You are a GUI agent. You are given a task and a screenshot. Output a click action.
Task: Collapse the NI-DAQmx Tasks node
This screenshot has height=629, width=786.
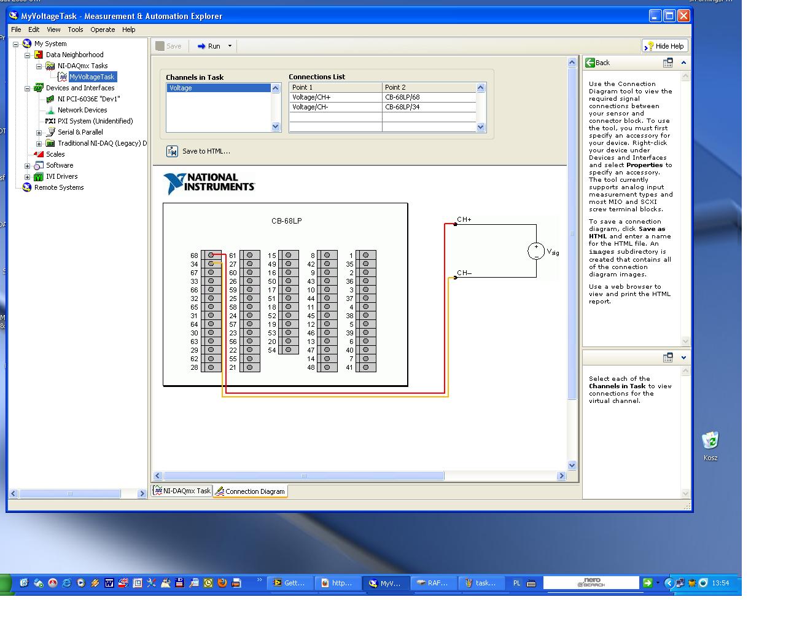click(39, 66)
